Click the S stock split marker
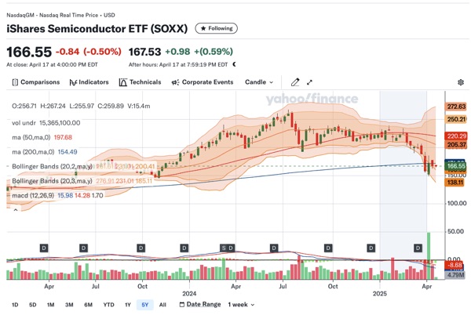Image resolution: width=471 pixels, height=315 pixels. coord(224,248)
